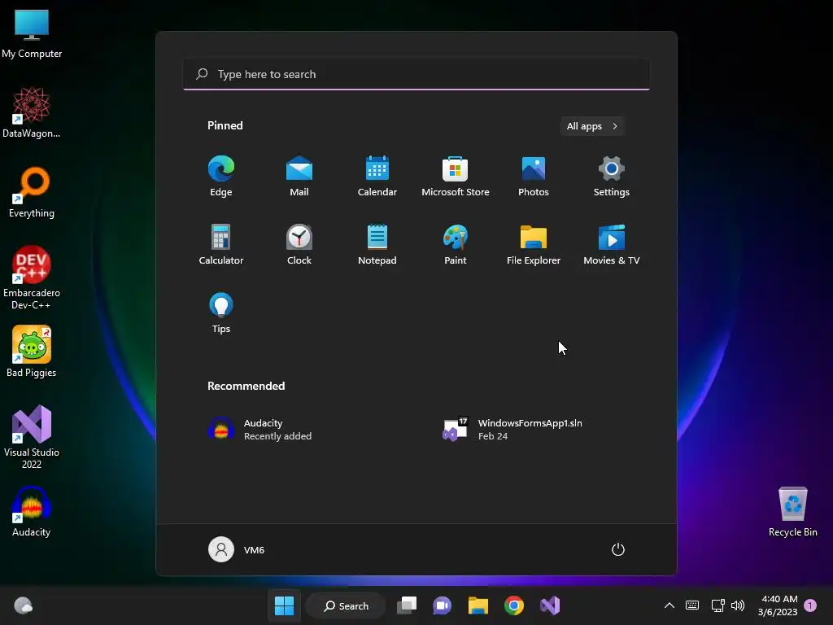Open the VM6 user account menu
This screenshot has height=625, width=833.
237,549
